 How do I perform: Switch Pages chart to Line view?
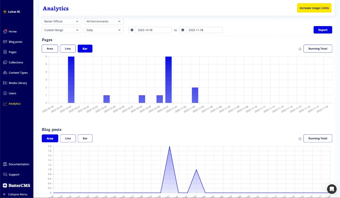click(x=68, y=49)
